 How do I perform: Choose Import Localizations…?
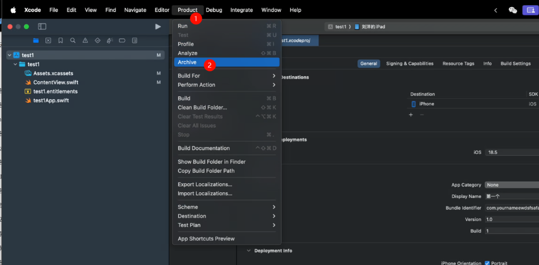coord(227,193)
